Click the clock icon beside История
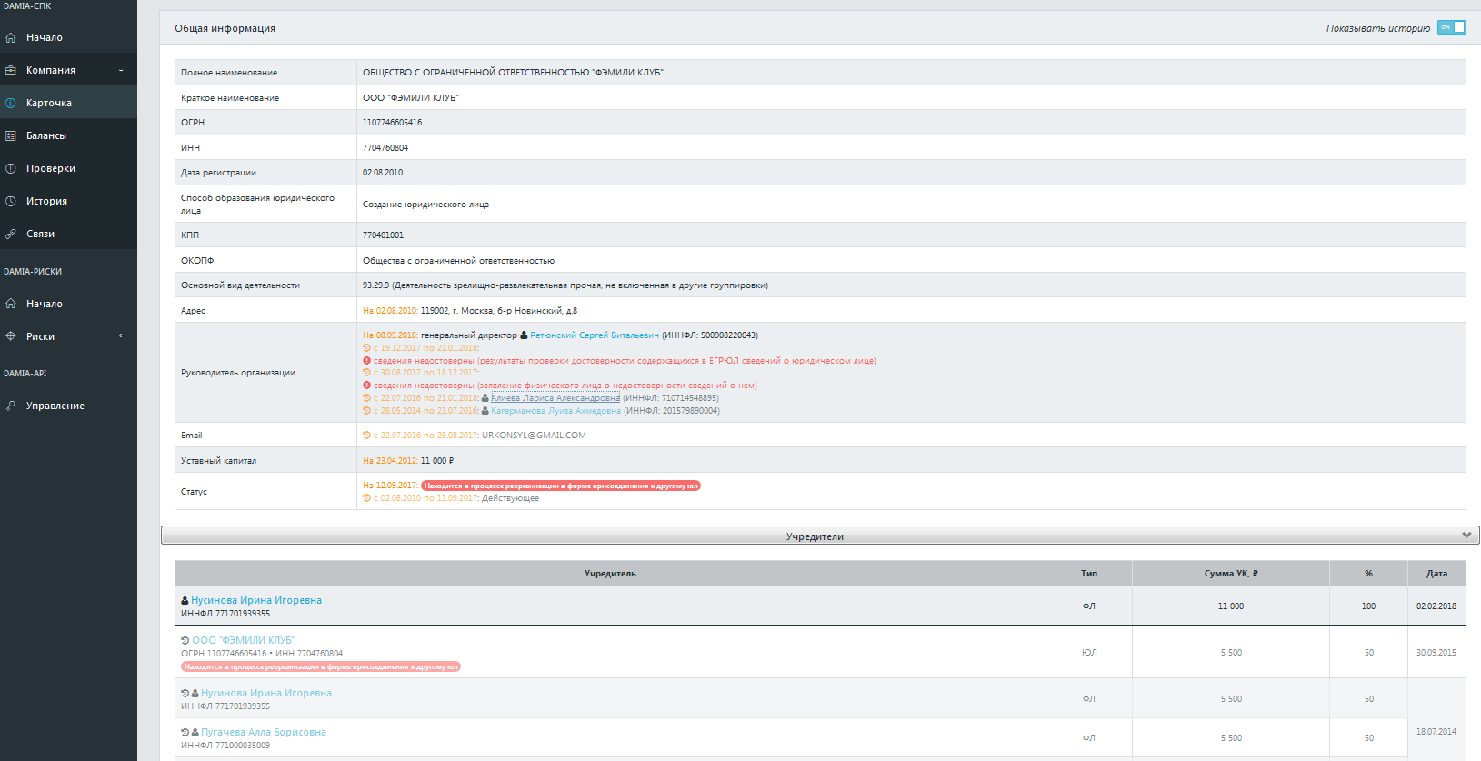This screenshot has width=1481, height=761. pos(11,202)
